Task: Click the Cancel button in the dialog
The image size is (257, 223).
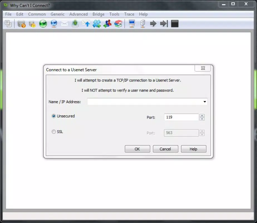Action: click(x=165, y=149)
